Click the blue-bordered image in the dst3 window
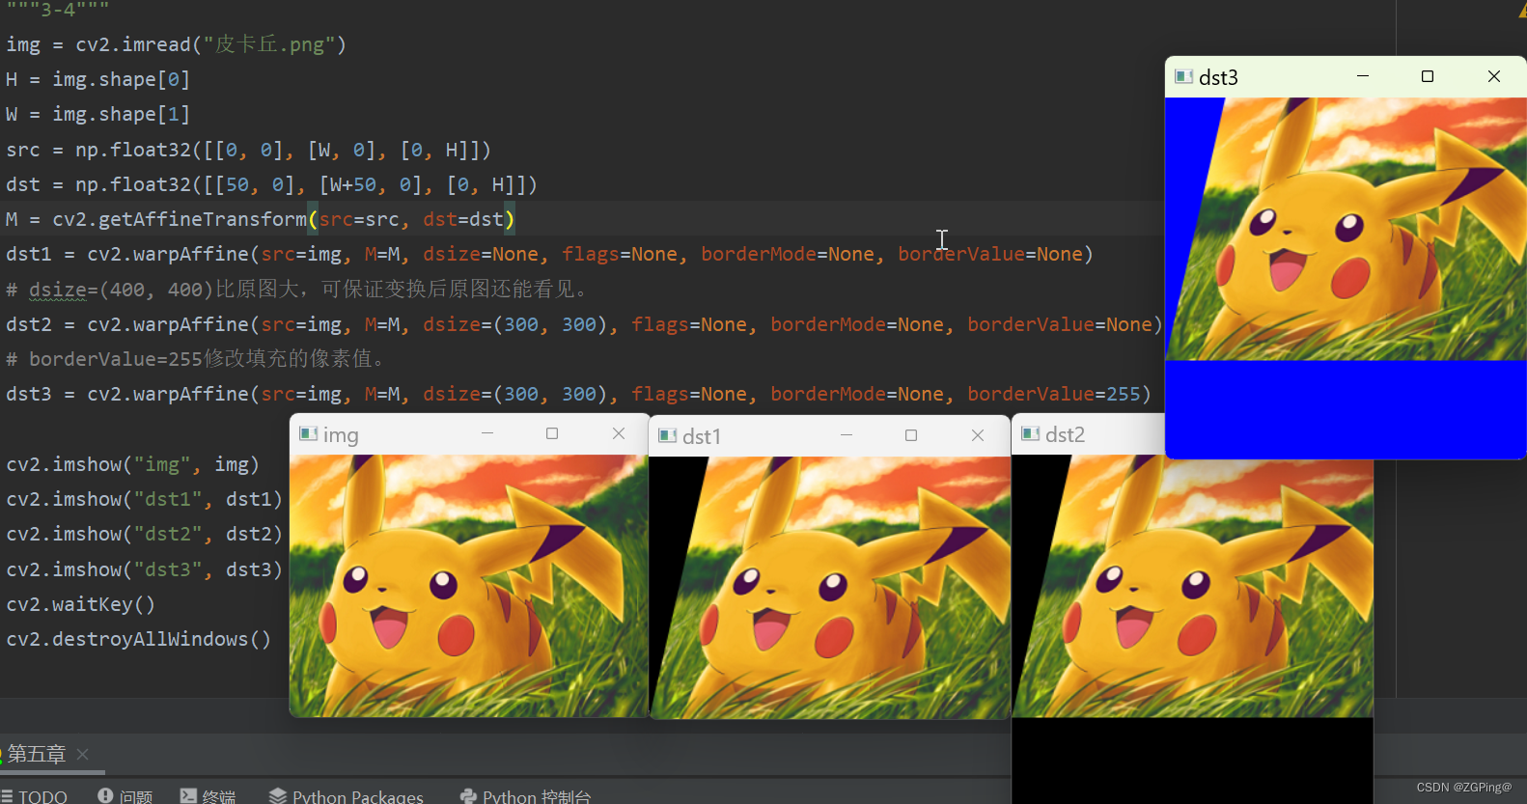Image resolution: width=1527 pixels, height=804 pixels. [1346, 277]
